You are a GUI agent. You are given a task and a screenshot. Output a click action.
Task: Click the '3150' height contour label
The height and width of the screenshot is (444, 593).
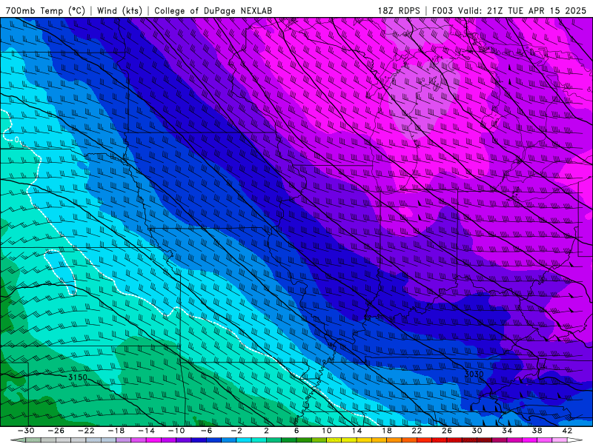point(78,377)
